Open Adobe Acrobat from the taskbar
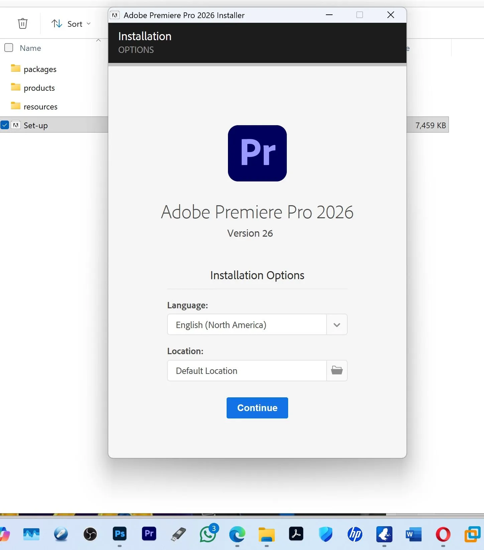 click(x=296, y=534)
